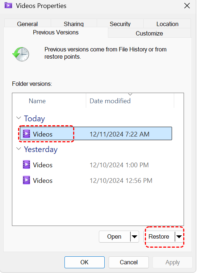Select the Videos icon dated 12/11/2024

tap(26, 134)
